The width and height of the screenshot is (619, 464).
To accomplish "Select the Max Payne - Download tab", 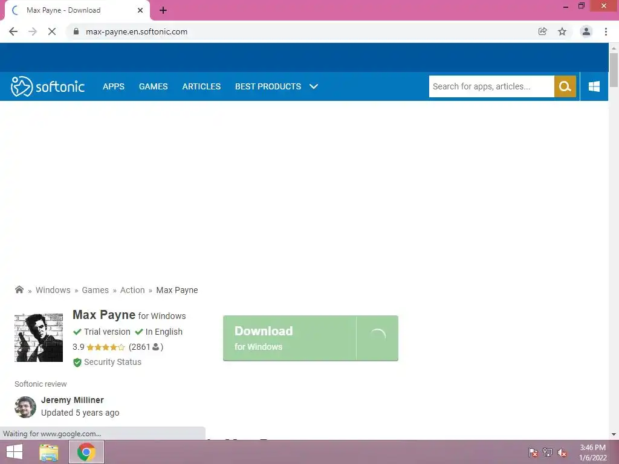I will click(77, 10).
